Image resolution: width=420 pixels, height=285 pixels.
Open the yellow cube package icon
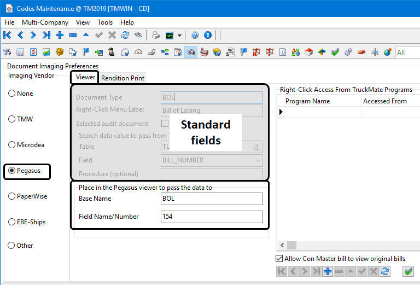click(60, 52)
